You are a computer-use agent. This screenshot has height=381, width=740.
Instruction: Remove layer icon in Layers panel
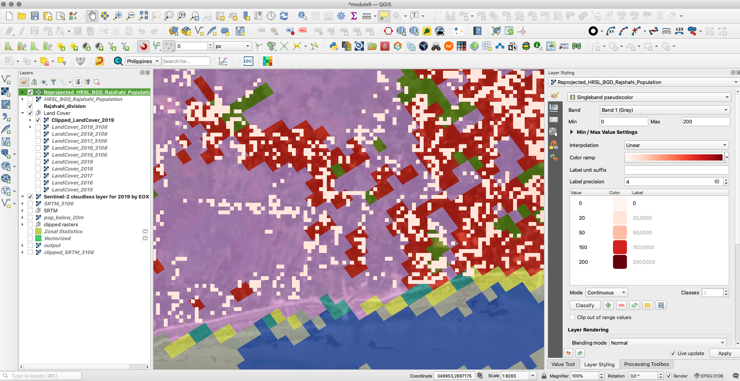click(x=97, y=82)
